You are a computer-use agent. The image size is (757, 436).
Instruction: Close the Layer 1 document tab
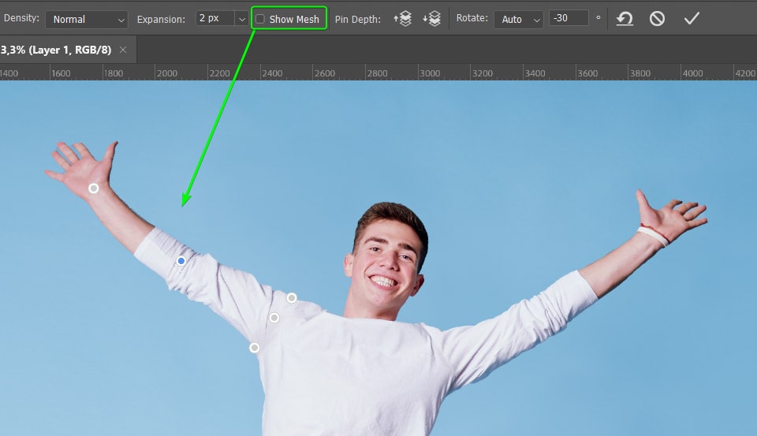tap(123, 50)
